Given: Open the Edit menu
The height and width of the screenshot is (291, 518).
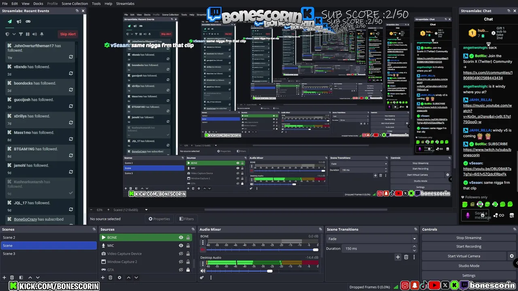Looking at the screenshot, I should coord(15,4).
